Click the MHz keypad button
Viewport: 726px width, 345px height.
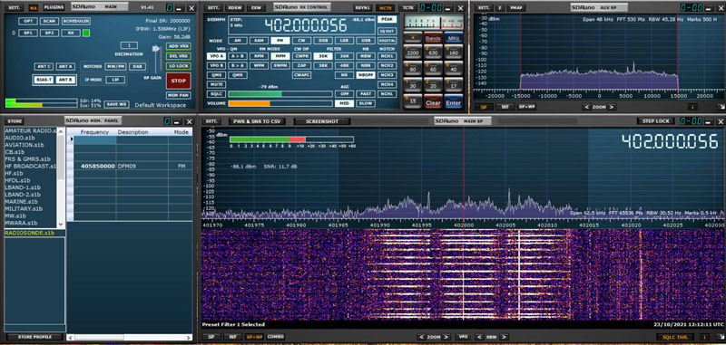click(454, 37)
